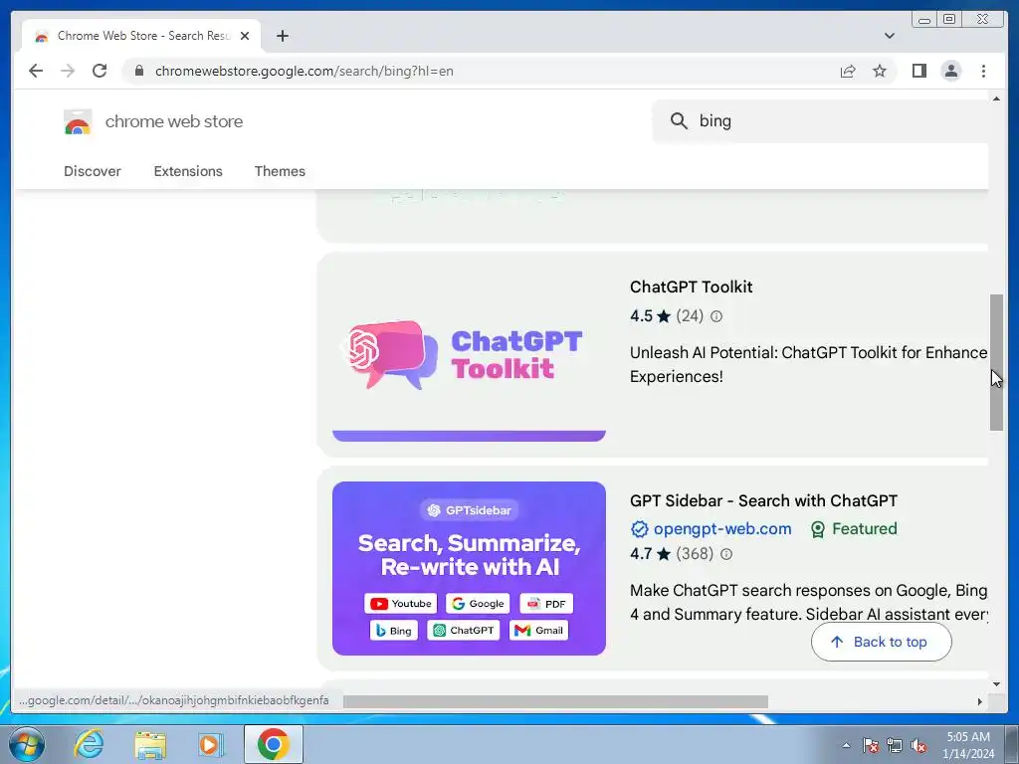Open Windows Media Player from taskbar
This screenshot has width=1019, height=764.
(210, 744)
